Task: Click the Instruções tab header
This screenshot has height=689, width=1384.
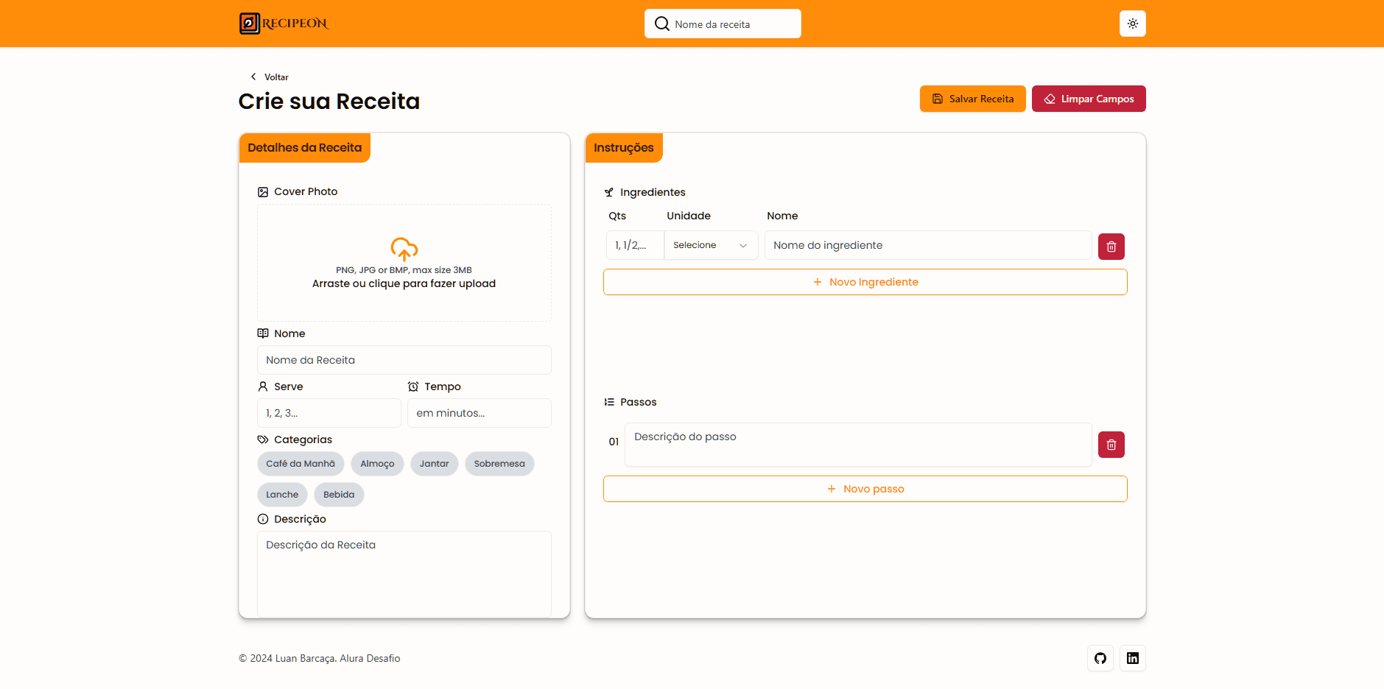Action: coord(624,148)
